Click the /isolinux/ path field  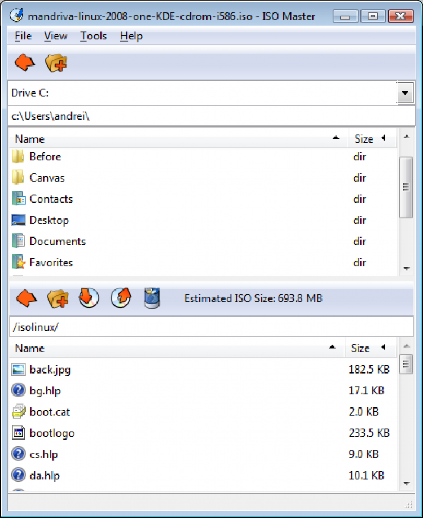pos(211,327)
